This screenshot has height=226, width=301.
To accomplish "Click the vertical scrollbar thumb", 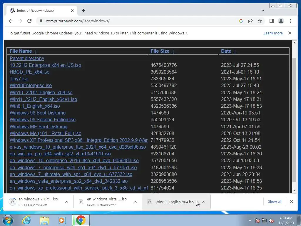I will click(x=294, y=119).
